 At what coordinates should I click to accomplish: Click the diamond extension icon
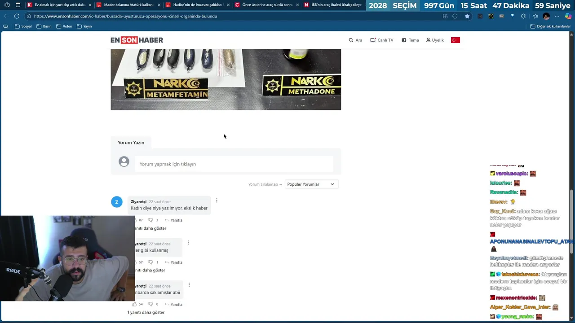tap(513, 16)
